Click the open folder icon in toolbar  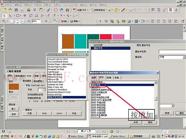click(x=4, y=10)
